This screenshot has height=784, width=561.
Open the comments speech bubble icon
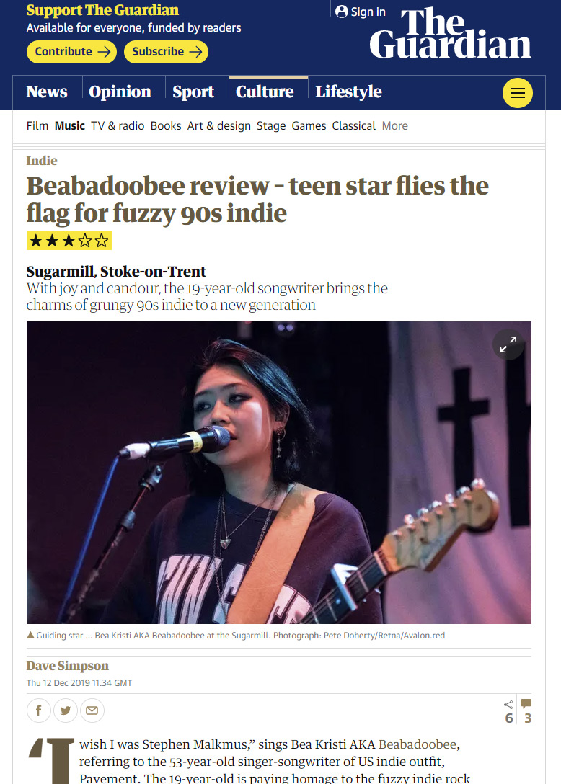click(526, 704)
